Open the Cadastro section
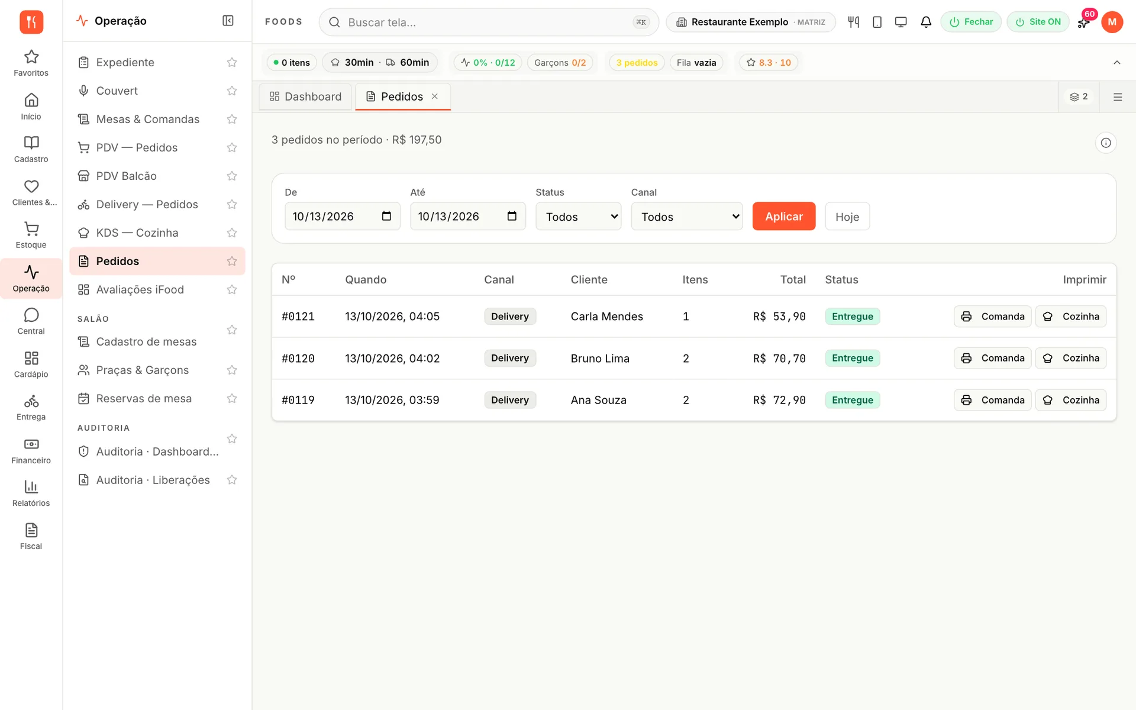This screenshot has height=710, width=1136. (31, 149)
